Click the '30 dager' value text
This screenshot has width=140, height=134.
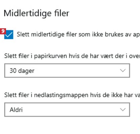22,71
